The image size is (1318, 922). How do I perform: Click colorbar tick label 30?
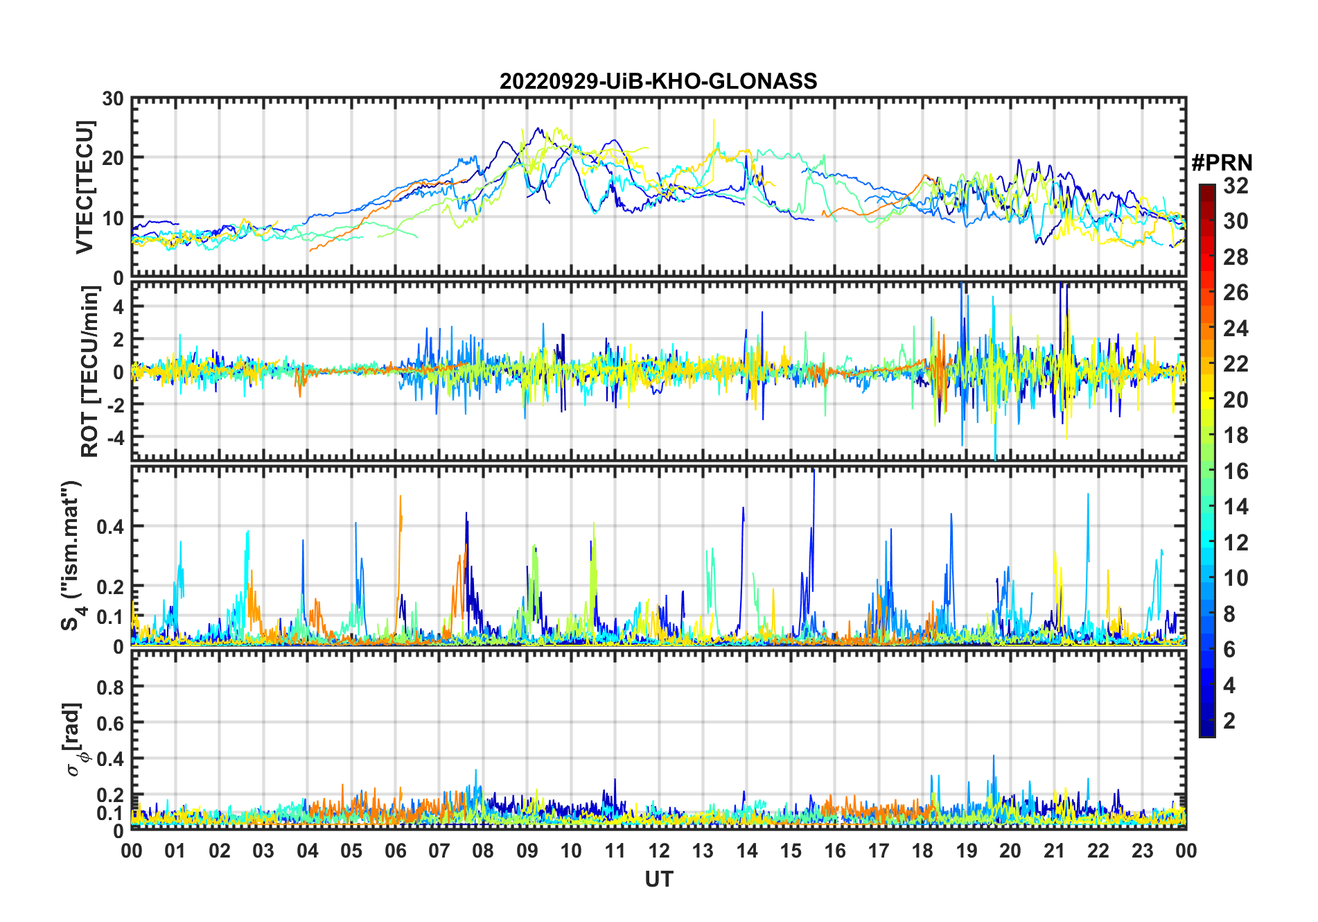click(x=1236, y=221)
